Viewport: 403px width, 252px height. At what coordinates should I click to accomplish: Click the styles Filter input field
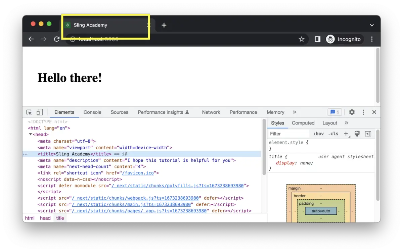point(289,134)
